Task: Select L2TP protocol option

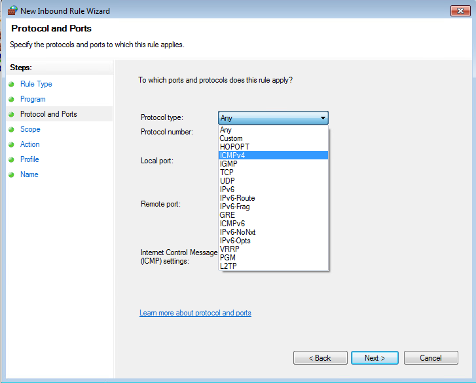Action: [x=273, y=266]
